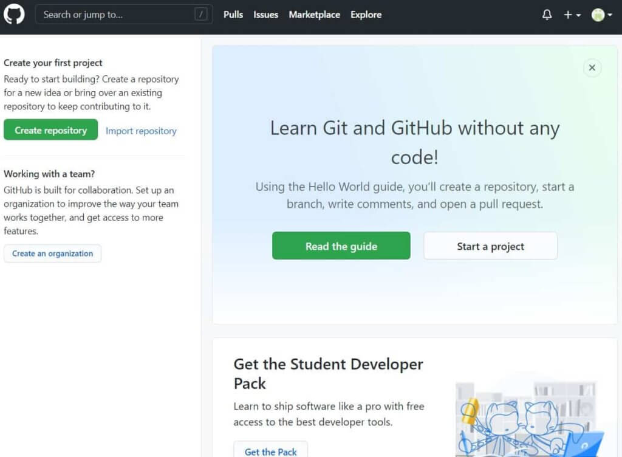Focus the Search or jump to field
Image resolution: width=622 pixels, height=457 pixels.
pyautogui.click(x=124, y=15)
